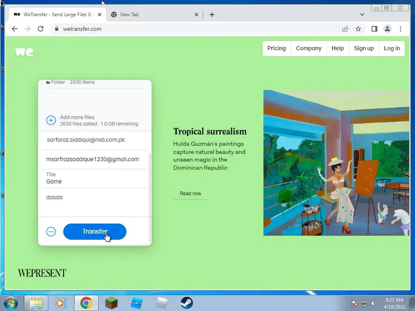Click the Folder 2630 items row
Viewport: 415px width, 311px height.
(x=95, y=82)
